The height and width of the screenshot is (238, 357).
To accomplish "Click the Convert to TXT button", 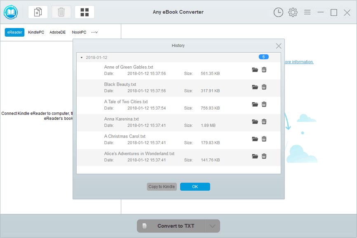I will coord(171,226).
